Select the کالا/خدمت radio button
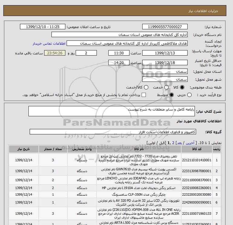 click(x=146, y=87)
